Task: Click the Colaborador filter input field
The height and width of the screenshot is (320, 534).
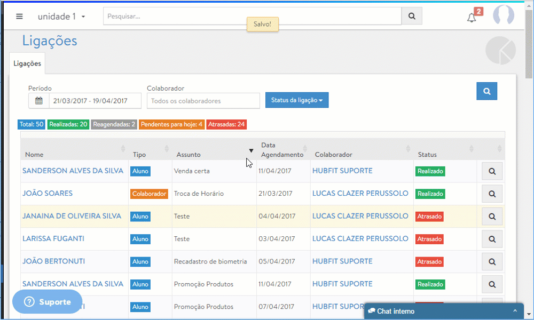Action: tap(203, 101)
